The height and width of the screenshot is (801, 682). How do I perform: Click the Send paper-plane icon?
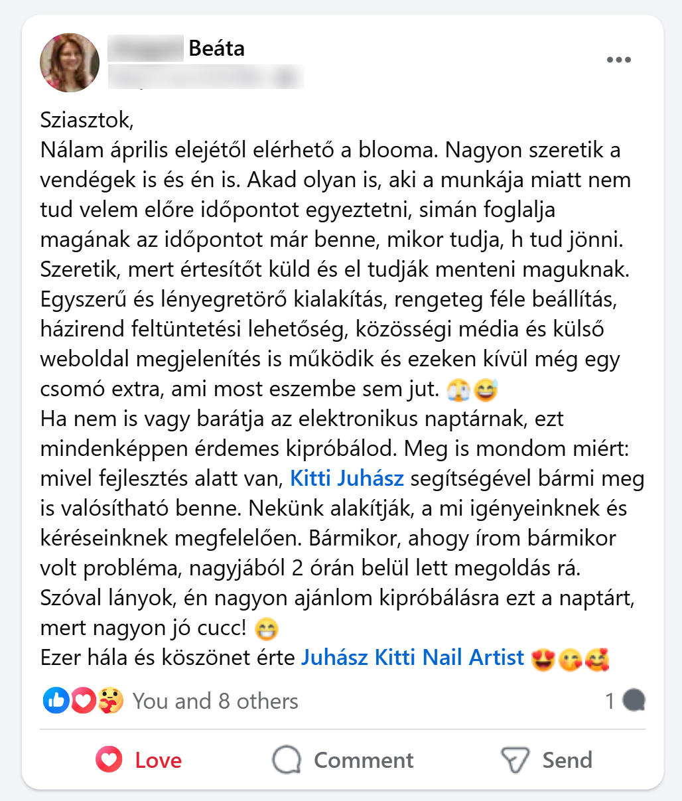click(515, 760)
